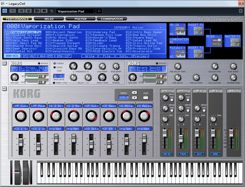Click the plugin power bypass icon

pos(5,11)
